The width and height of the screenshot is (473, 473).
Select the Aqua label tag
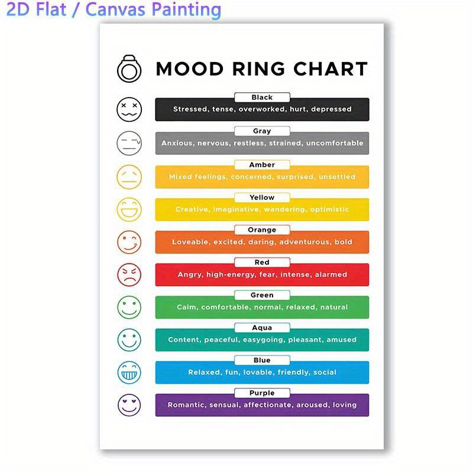point(262,328)
